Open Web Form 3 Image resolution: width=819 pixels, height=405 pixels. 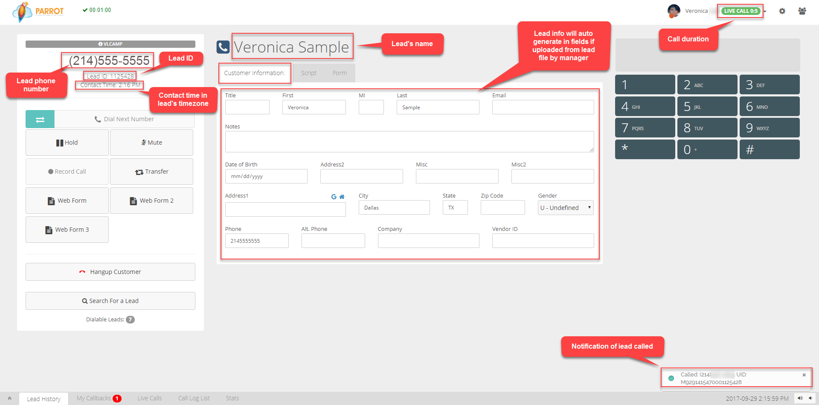(x=67, y=230)
